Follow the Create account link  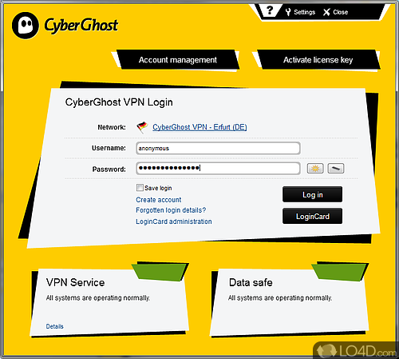click(x=159, y=200)
